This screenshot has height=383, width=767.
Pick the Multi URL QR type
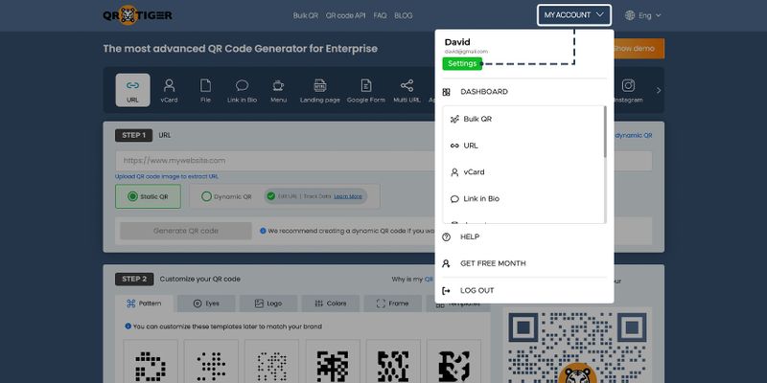pos(407,91)
